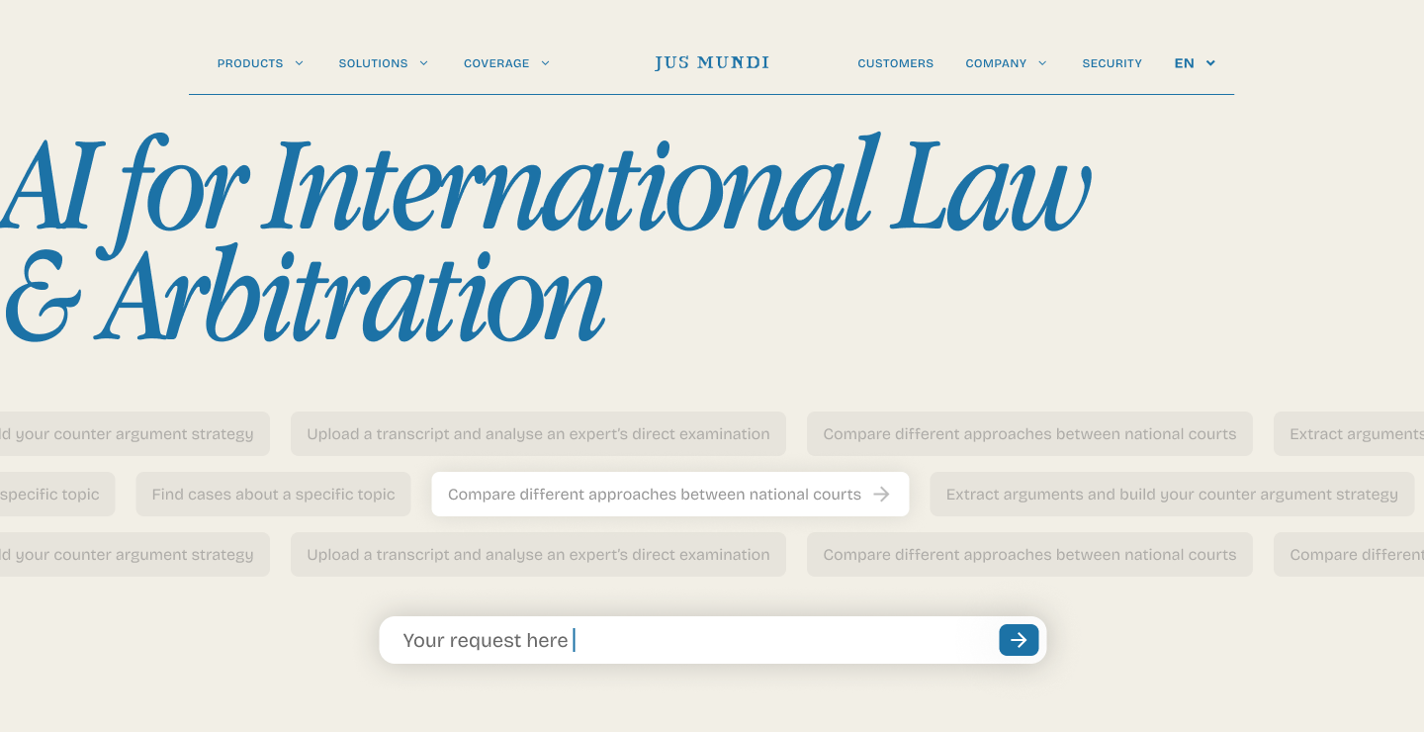Expand the Coverage chevron
This screenshot has width=1424, height=732.
(x=545, y=63)
